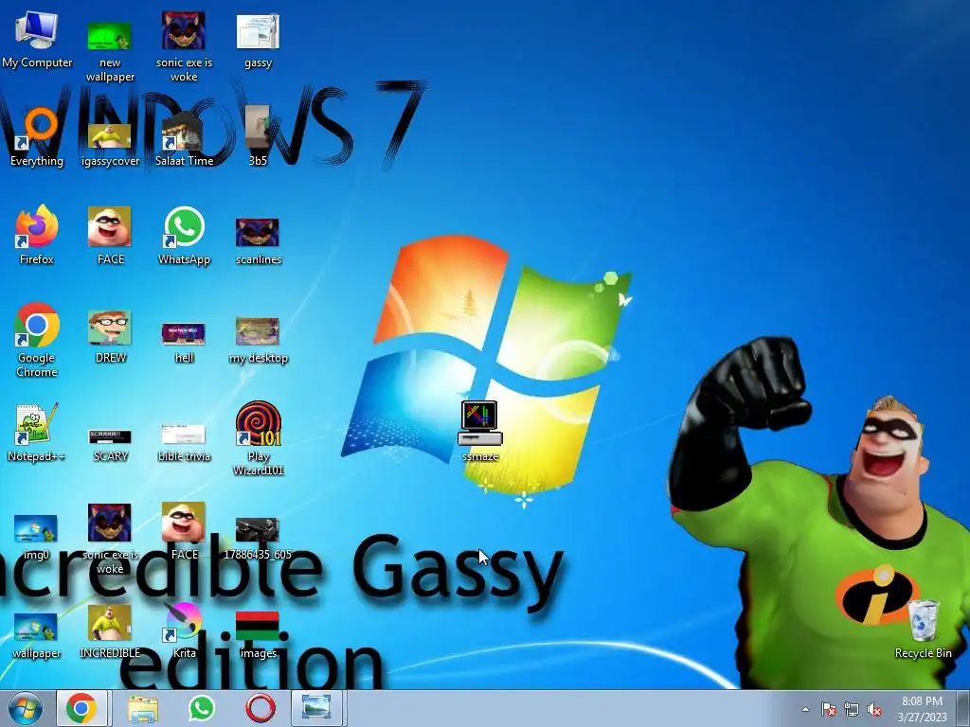Click the Show desktop strip beside the clock
This screenshot has height=727, width=970.
(x=962, y=708)
